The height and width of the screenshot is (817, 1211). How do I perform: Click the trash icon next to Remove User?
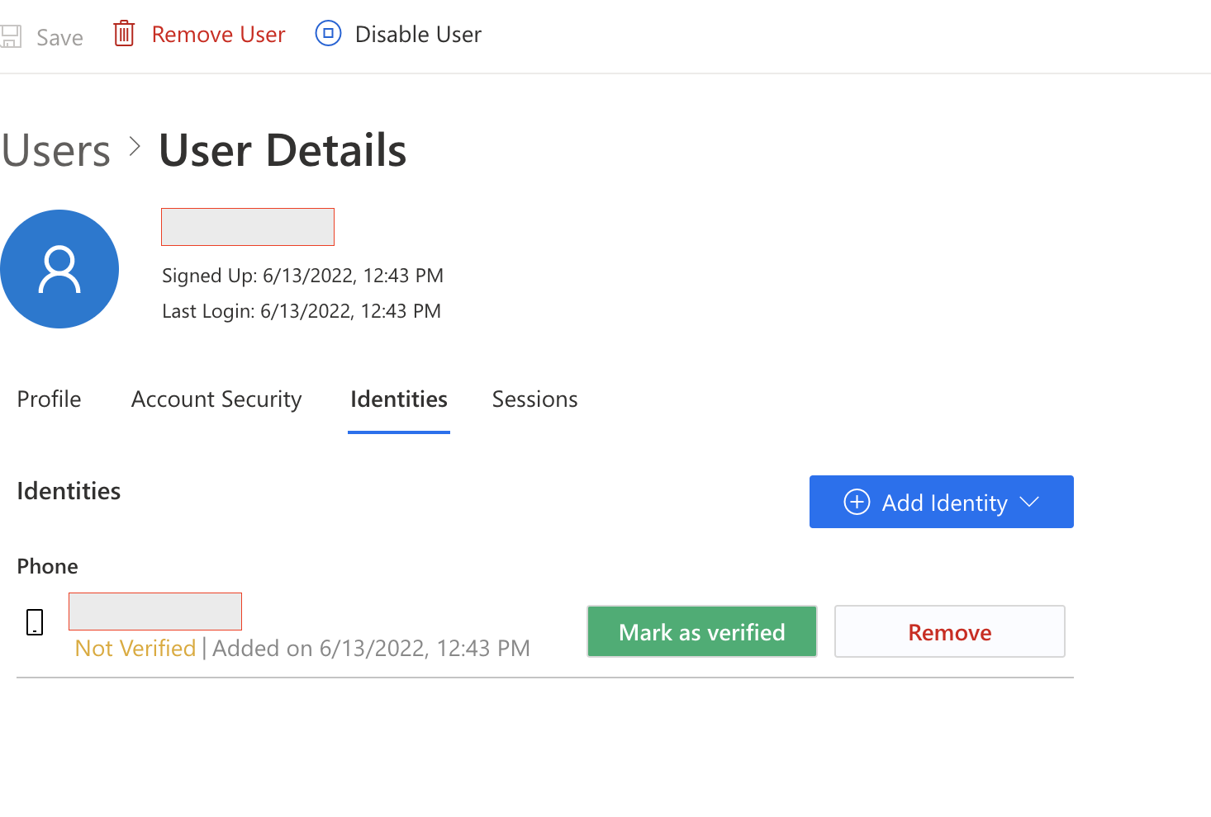(123, 33)
